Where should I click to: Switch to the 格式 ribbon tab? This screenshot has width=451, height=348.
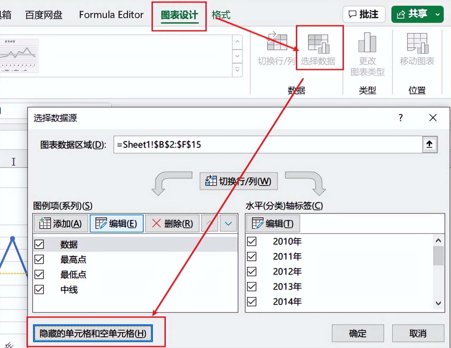pyautogui.click(x=221, y=15)
